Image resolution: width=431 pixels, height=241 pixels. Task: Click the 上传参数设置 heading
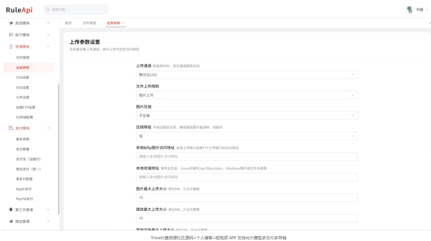(x=85, y=42)
